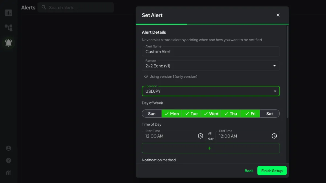
Task: Open the charts dashboard sidebar icon
Action: (x=9, y=13)
